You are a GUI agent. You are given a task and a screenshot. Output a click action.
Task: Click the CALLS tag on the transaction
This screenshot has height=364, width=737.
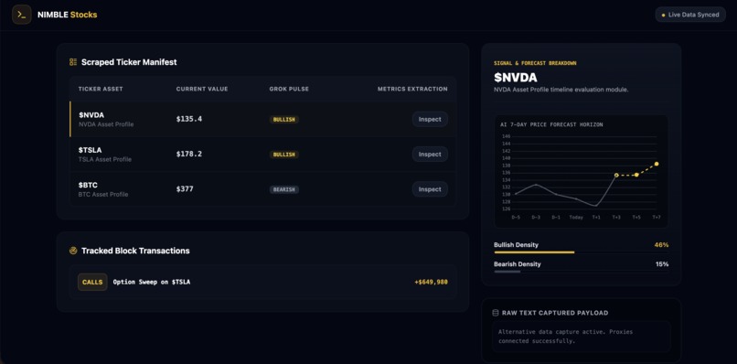point(92,283)
